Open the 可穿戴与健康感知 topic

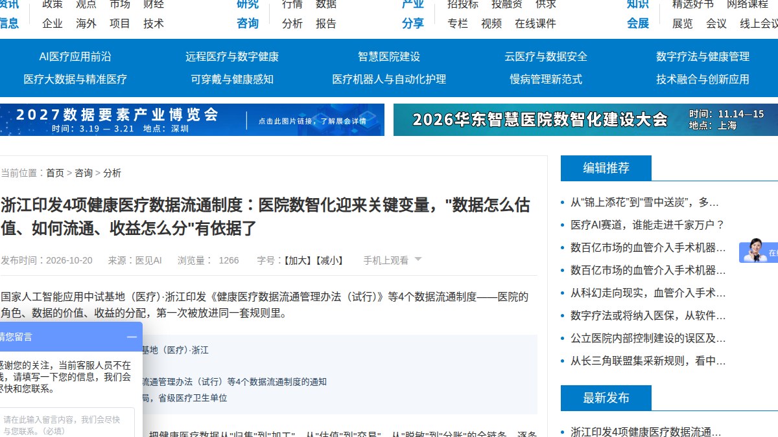coord(232,79)
